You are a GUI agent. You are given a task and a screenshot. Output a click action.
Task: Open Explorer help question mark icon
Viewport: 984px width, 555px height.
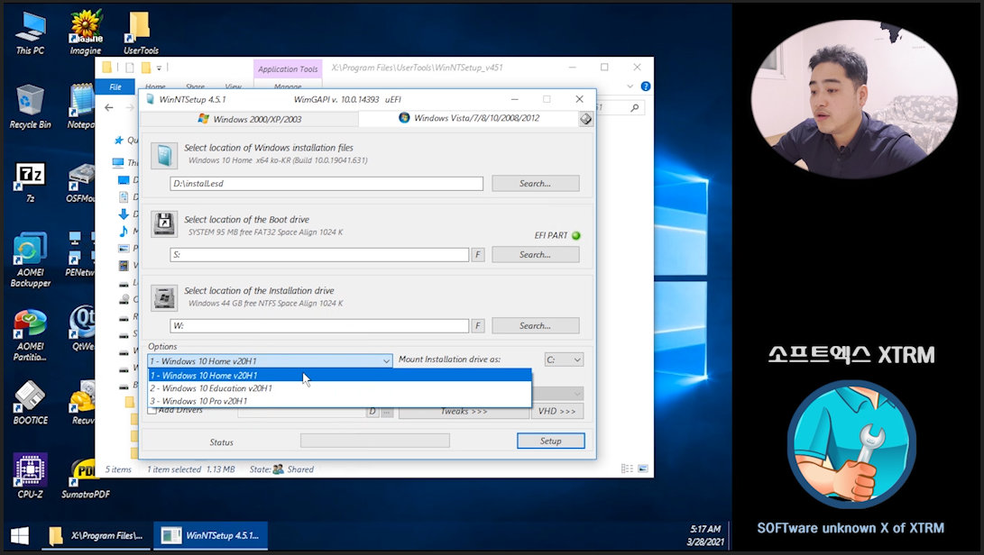(x=645, y=86)
